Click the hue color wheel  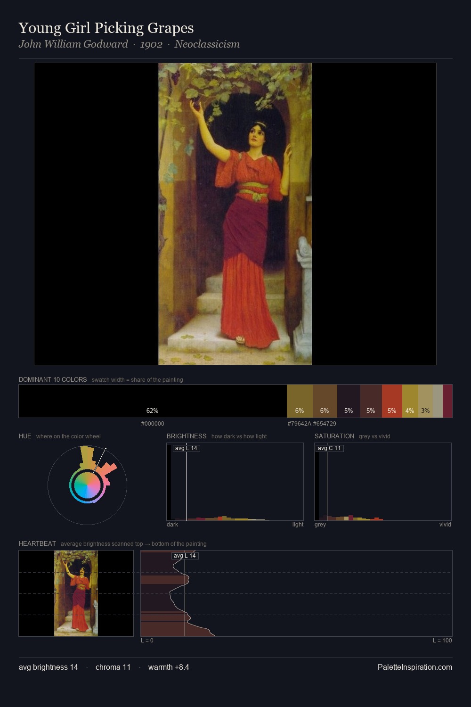(87, 485)
